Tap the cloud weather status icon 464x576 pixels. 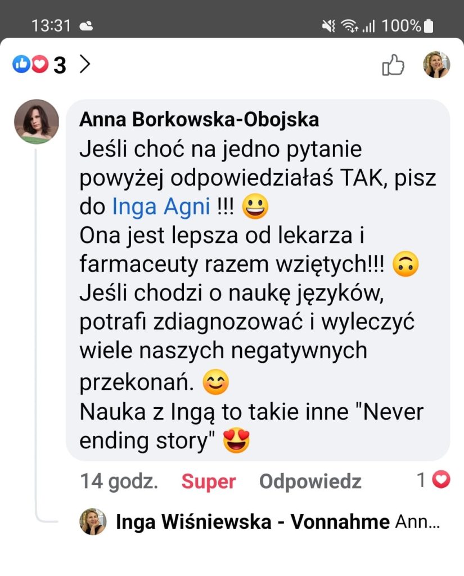coord(86,26)
